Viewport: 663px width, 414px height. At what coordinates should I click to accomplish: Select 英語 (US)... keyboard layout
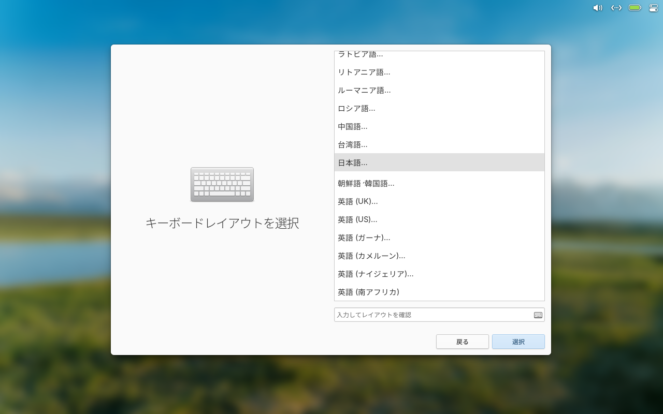pos(439,219)
